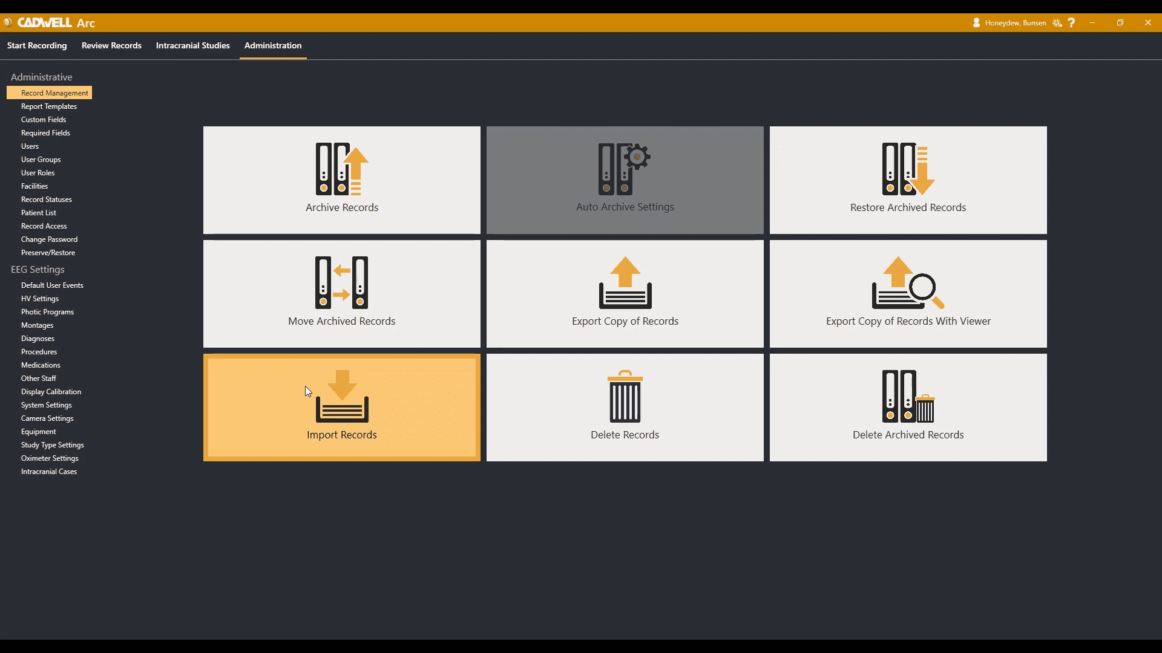
Task: Open Oximeter Settings in sidebar
Action: 50,458
